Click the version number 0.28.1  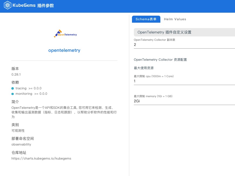pyautogui.click(x=16, y=75)
